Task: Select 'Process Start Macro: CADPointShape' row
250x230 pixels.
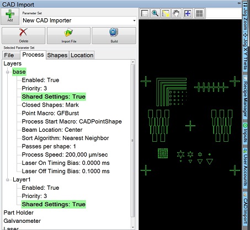Action: tap(72, 121)
